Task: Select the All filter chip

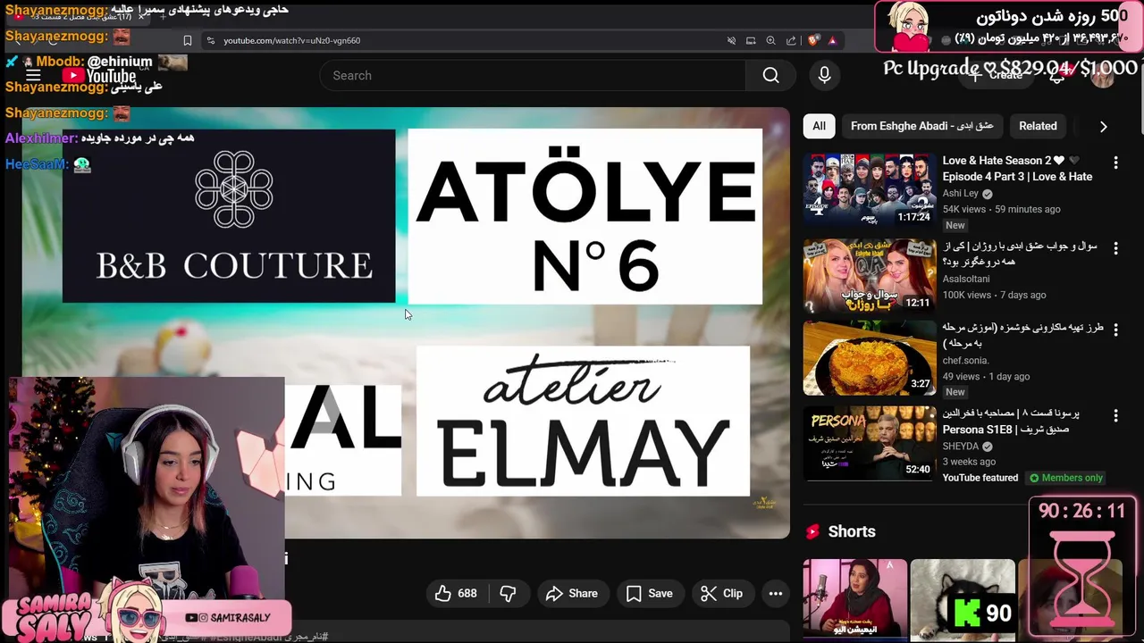Action: pyautogui.click(x=819, y=126)
